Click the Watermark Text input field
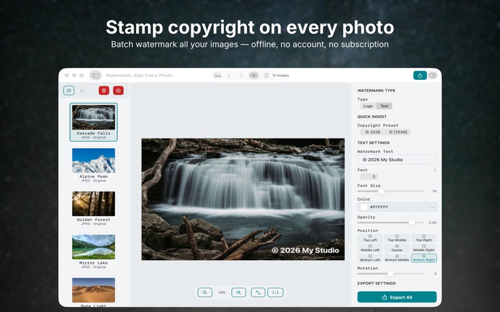The image size is (500, 312). (x=397, y=160)
